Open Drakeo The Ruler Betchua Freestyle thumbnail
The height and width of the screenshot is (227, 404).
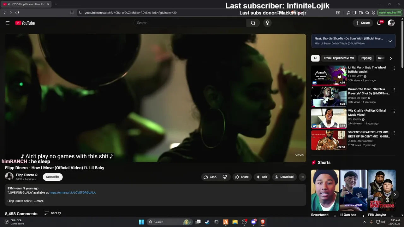click(x=329, y=97)
